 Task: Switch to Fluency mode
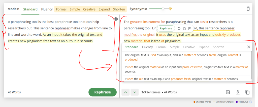coord(47,9)
